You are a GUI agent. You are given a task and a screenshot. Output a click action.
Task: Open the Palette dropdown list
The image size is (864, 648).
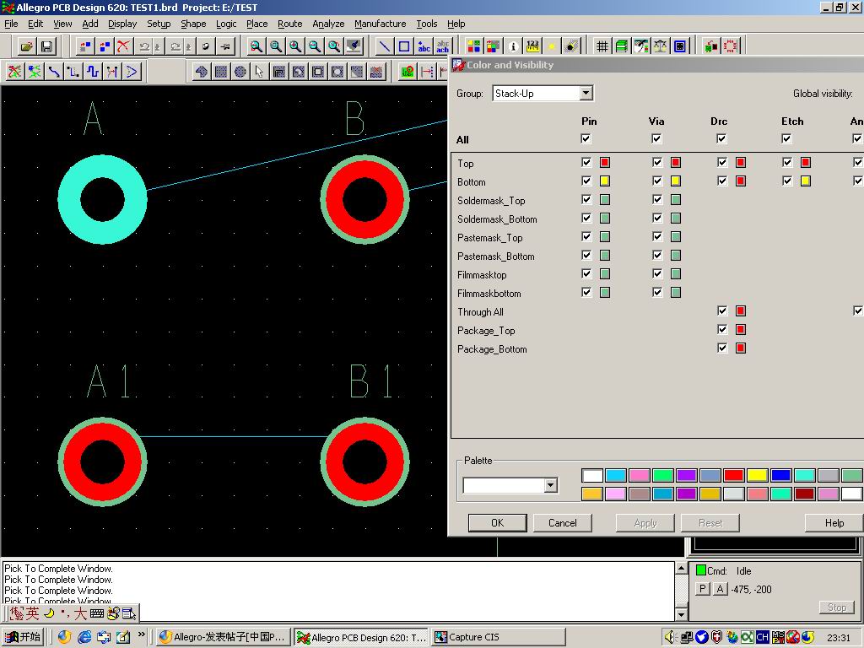click(550, 485)
